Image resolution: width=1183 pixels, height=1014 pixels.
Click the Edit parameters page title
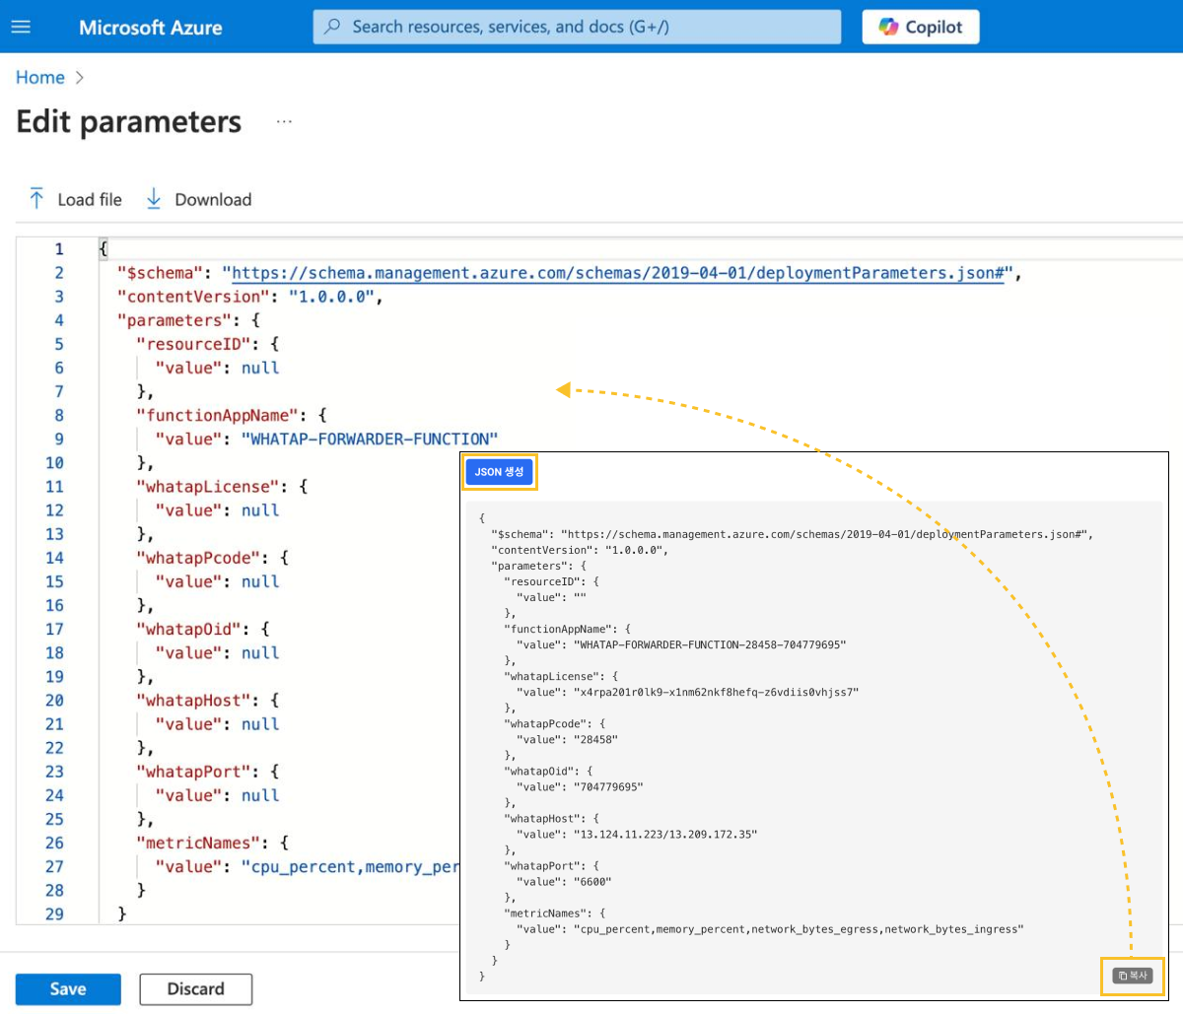(129, 122)
